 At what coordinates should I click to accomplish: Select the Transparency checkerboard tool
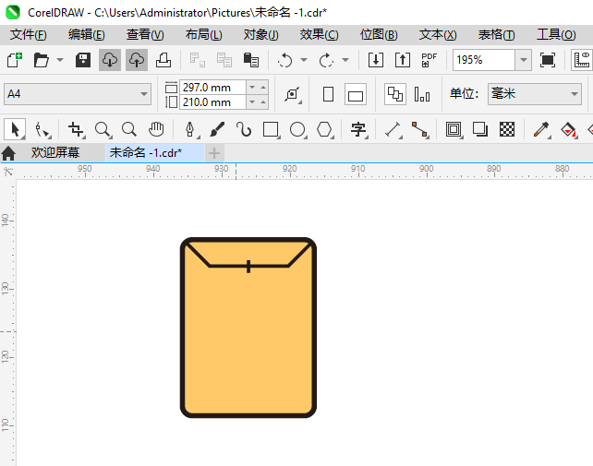point(507,129)
